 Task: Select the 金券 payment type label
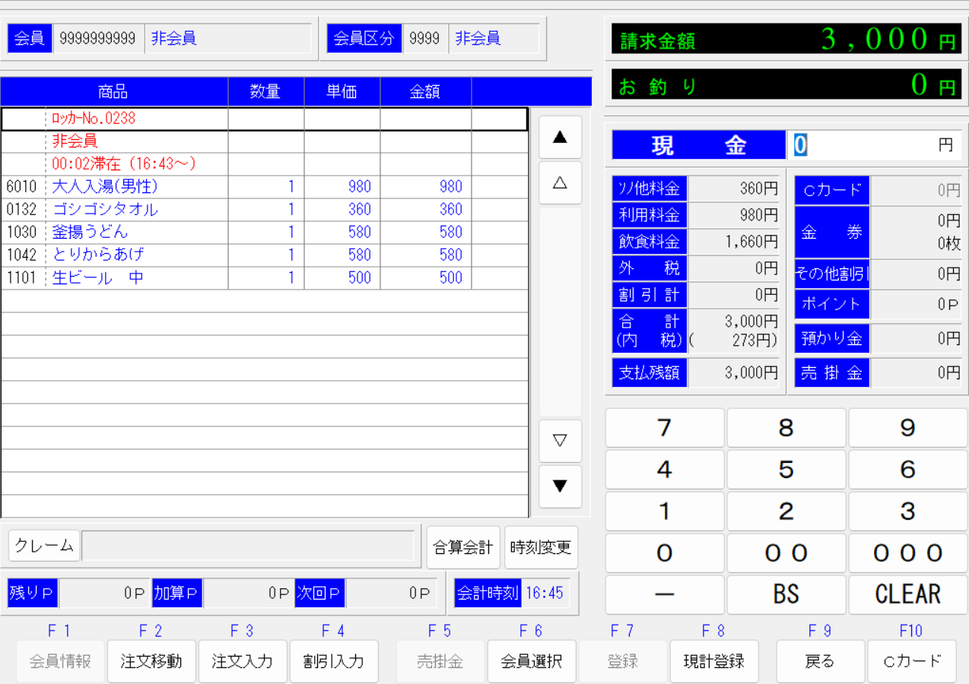832,233
